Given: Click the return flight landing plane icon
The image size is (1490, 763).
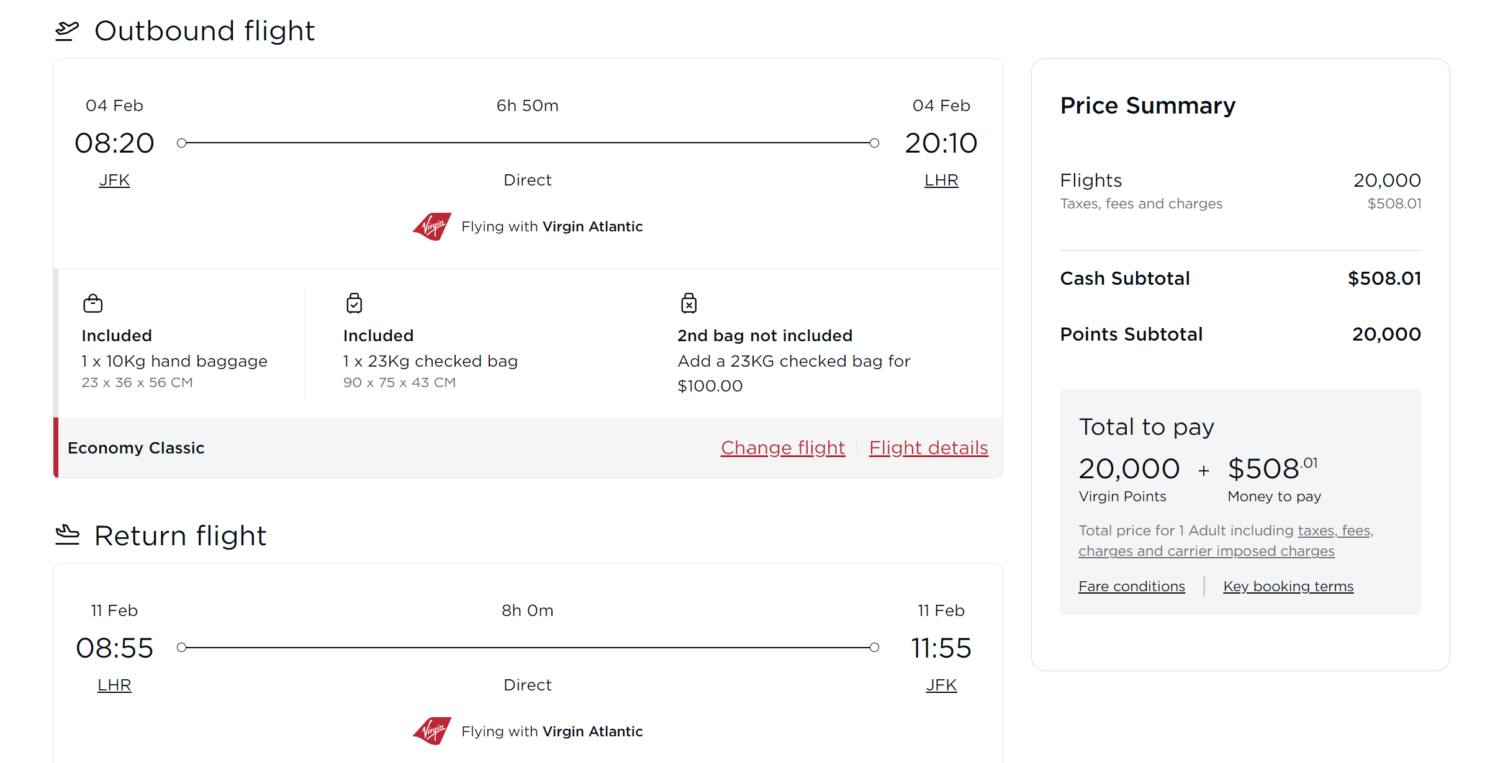Looking at the screenshot, I should [67, 535].
